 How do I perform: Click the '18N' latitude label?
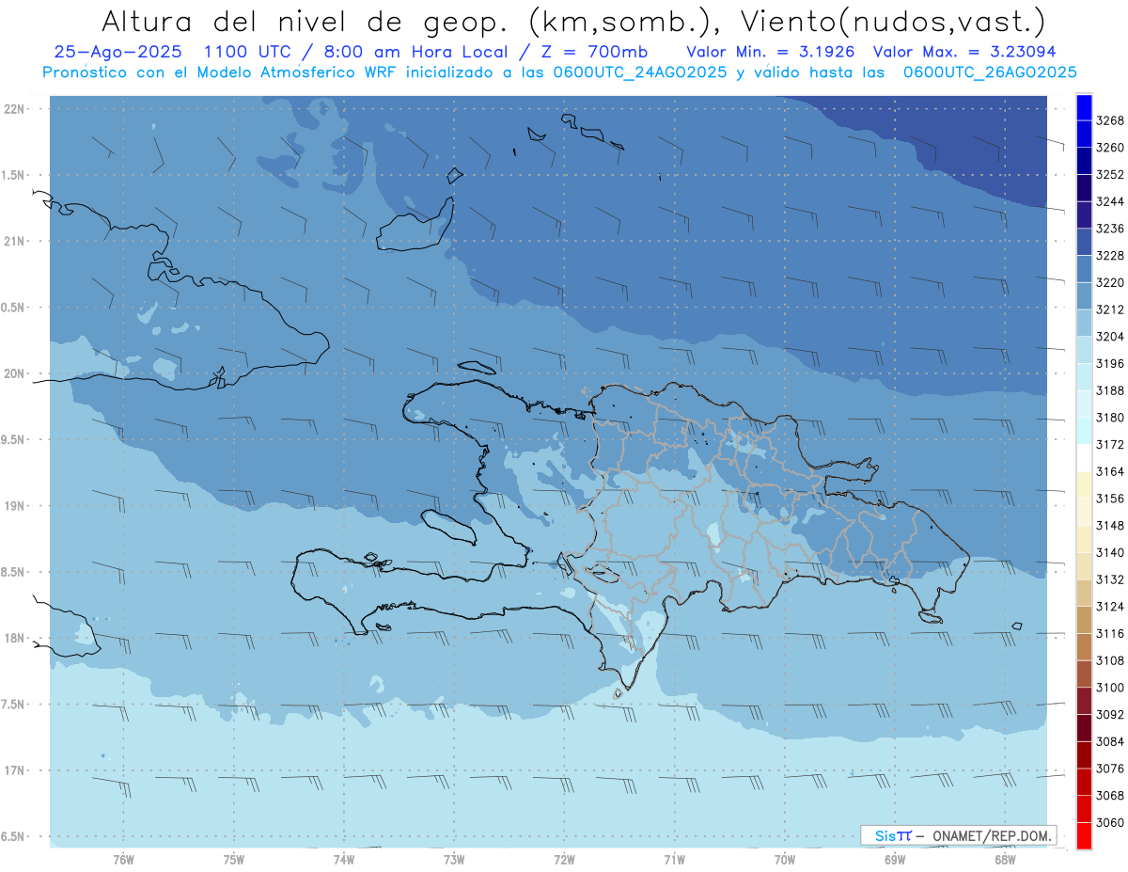click(x=16, y=639)
